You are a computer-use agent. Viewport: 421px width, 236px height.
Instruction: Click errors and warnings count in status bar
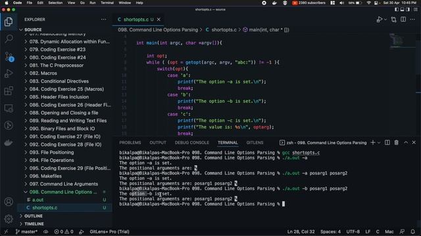click(x=64, y=231)
